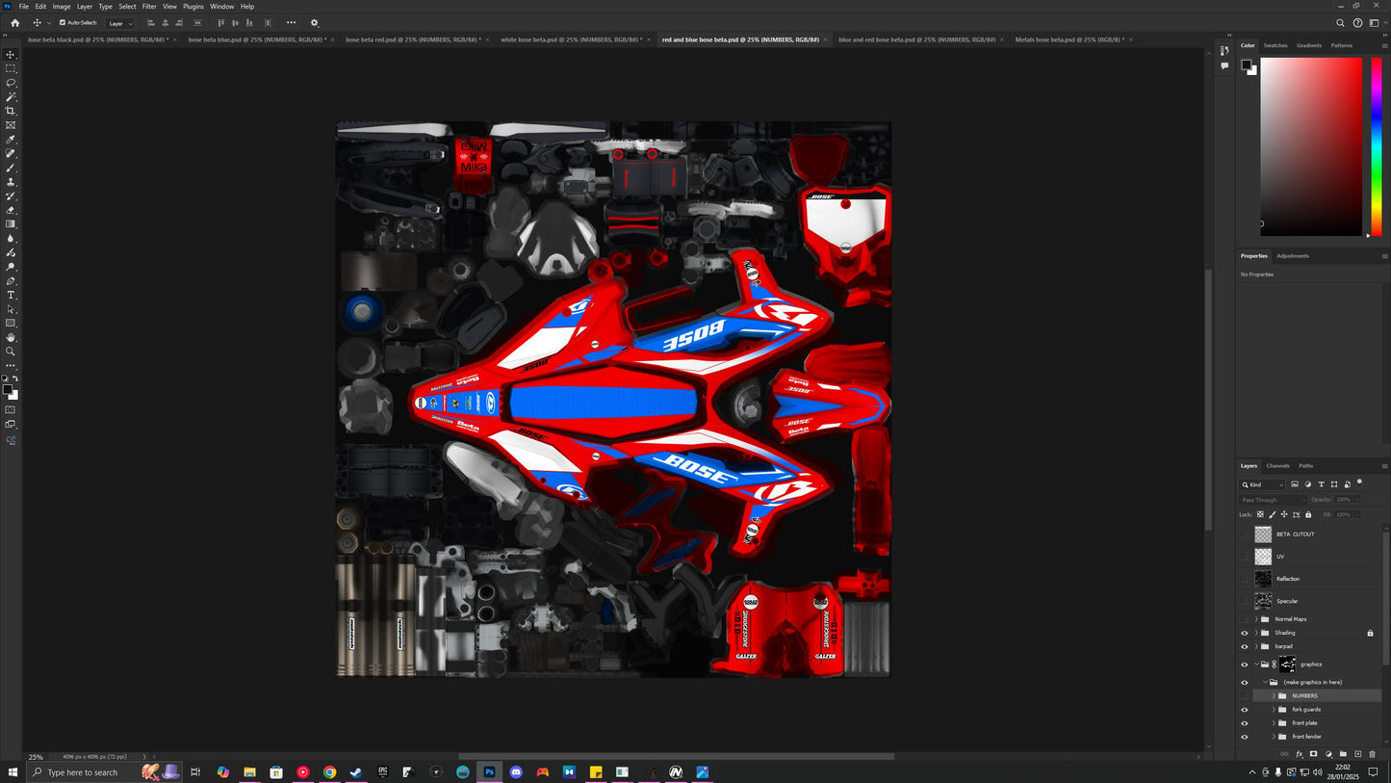Expand the NUMBERS group
Image resolution: width=1391 pixels, height=783 pixels.
click(x=1274, y=695)
